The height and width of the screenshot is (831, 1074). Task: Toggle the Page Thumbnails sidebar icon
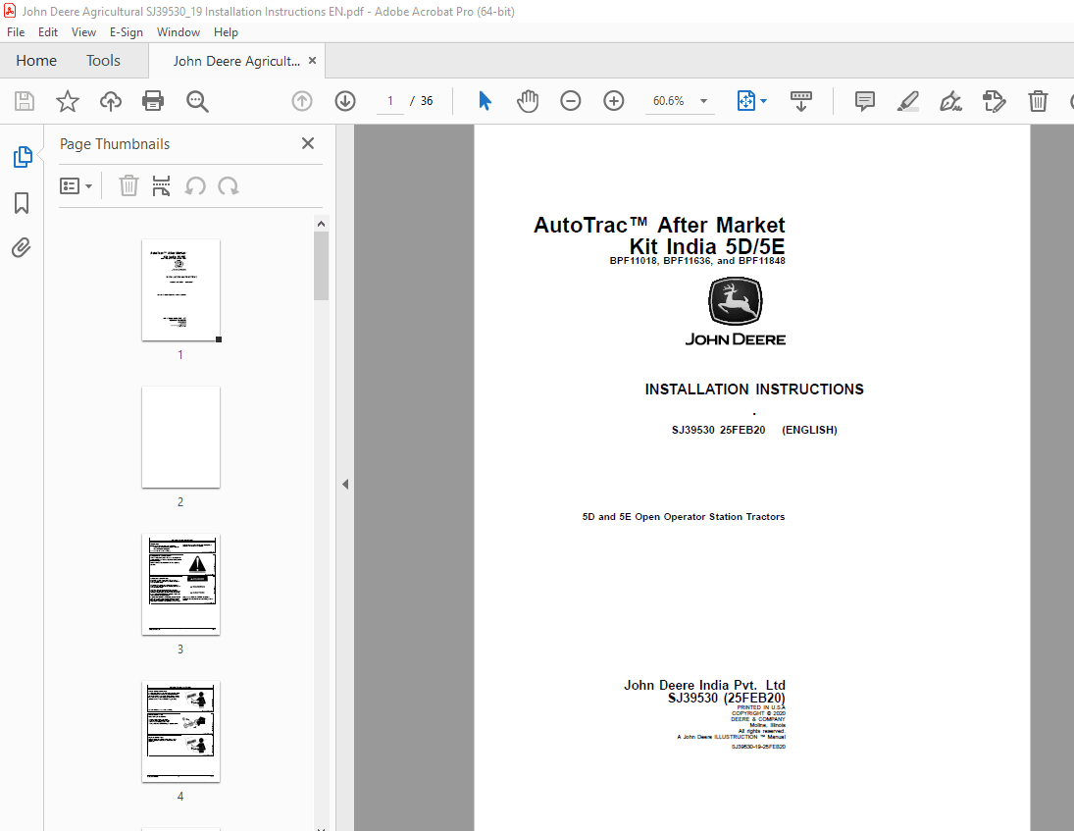pyautogui.click(x=22, y=157)
